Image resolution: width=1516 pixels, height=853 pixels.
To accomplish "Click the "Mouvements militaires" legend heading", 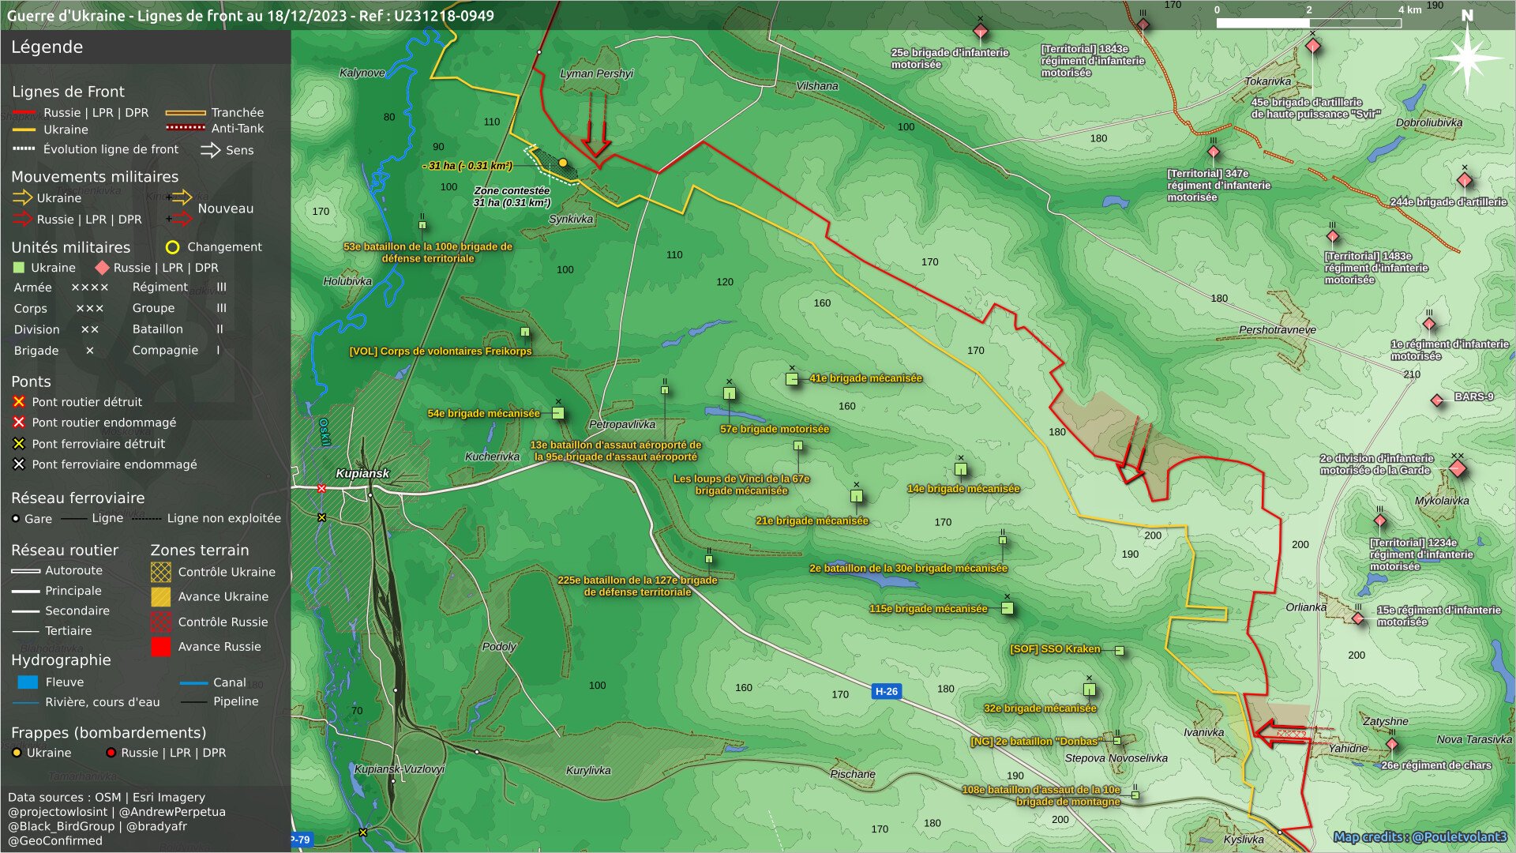I will pyautogui.click(x=95, y=177).
